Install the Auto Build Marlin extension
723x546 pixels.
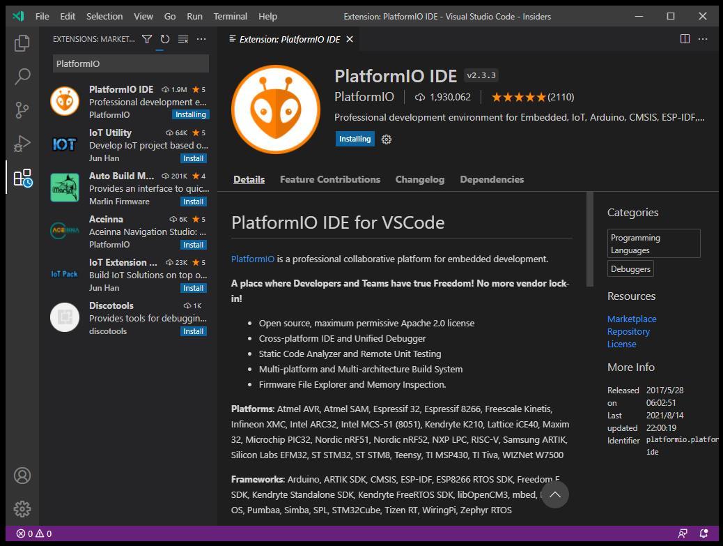point(193,202)
